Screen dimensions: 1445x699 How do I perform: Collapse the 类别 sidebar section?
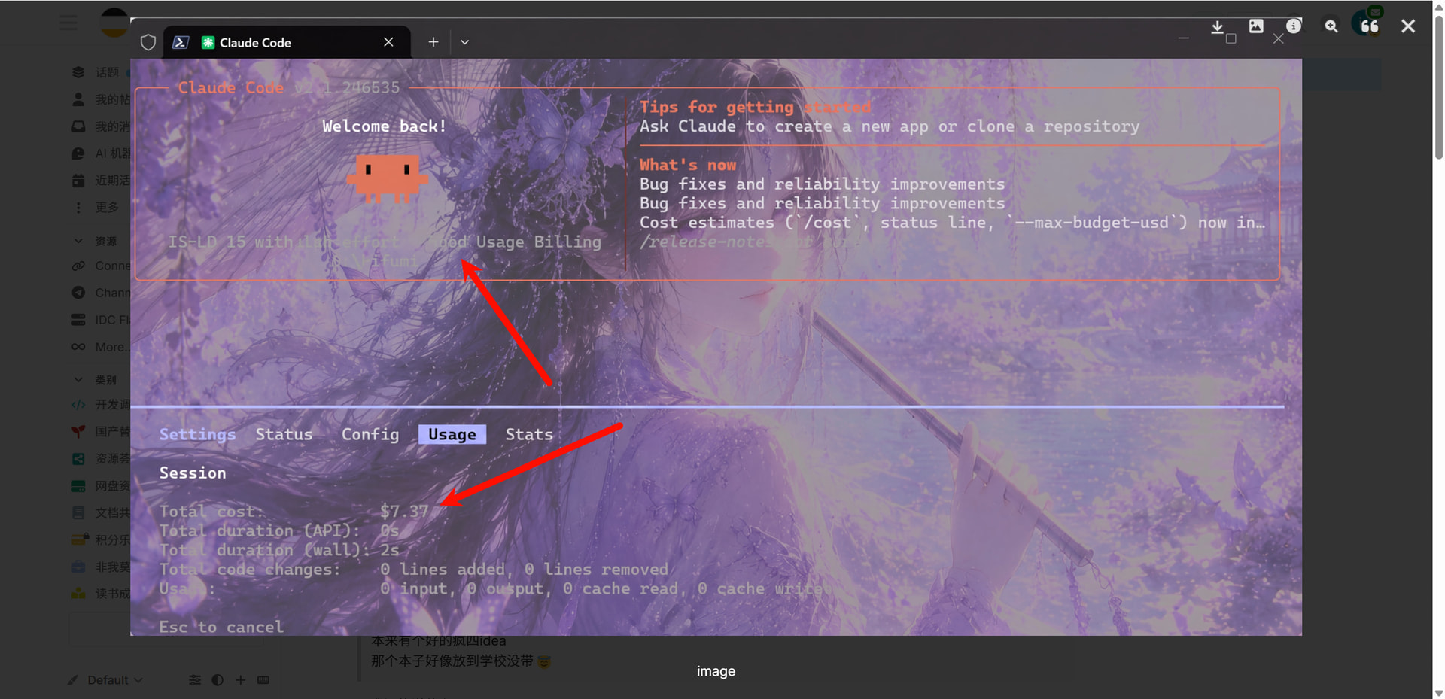(95, 380)
